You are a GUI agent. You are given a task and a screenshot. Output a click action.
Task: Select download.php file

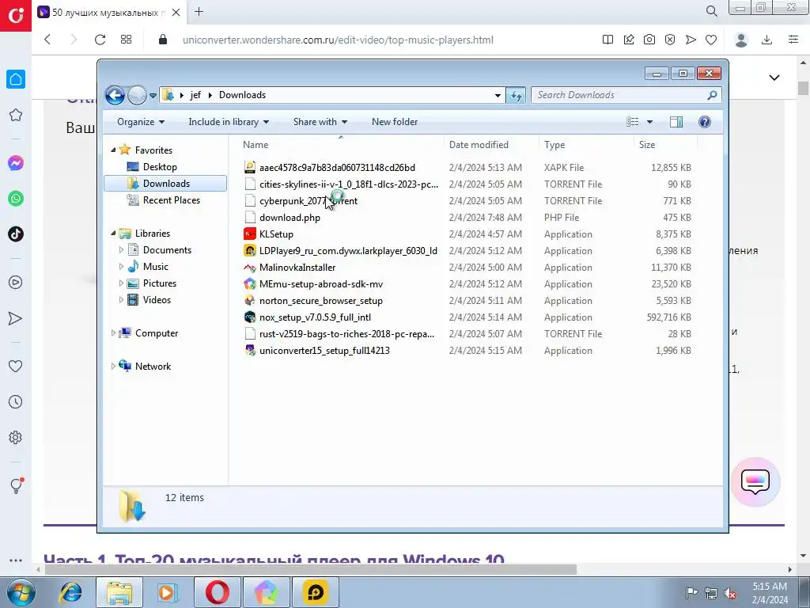(290, 218)
